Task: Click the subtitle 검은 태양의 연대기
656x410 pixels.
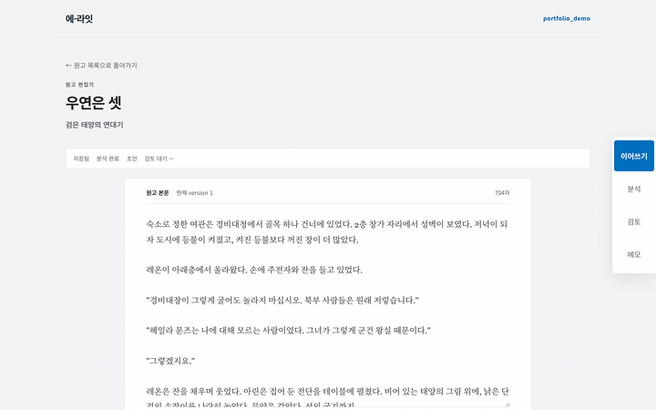Action: coord(94,125)
